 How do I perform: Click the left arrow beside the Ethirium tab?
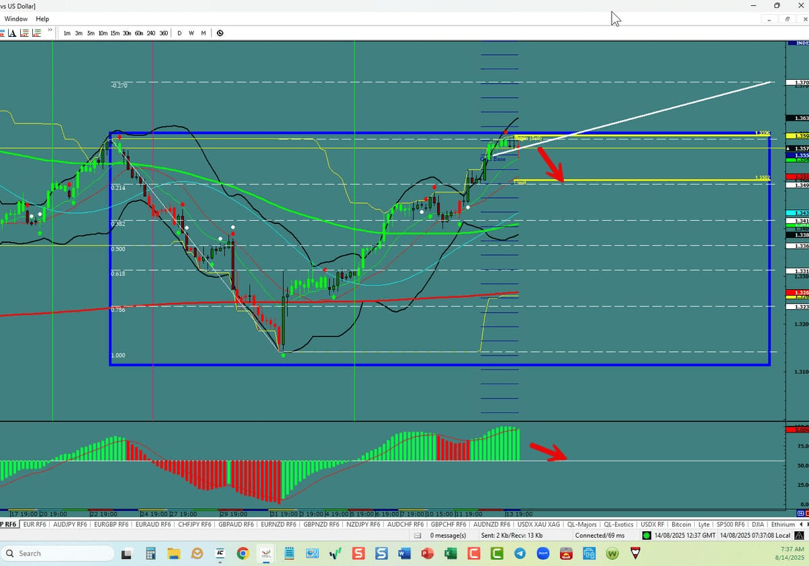pyautogui.click(x=800, y=524)
